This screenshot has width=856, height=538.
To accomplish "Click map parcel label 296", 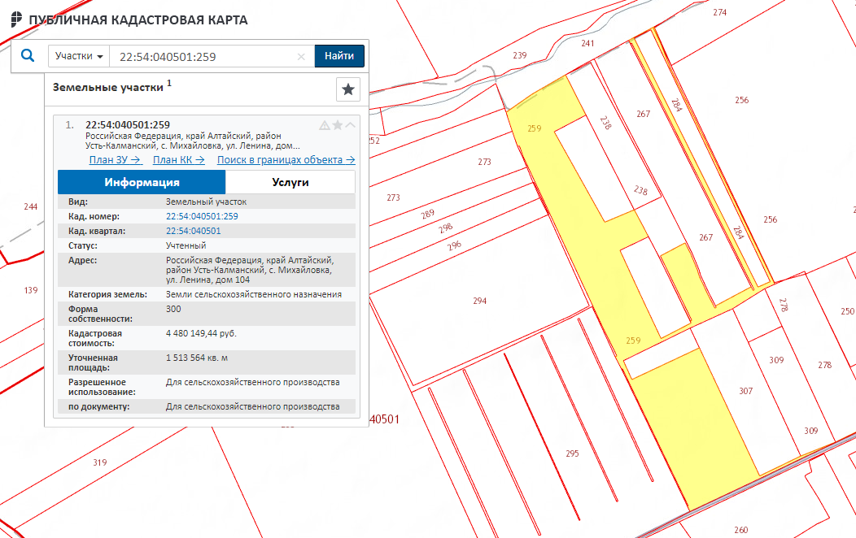I will [x=454, y=245].
